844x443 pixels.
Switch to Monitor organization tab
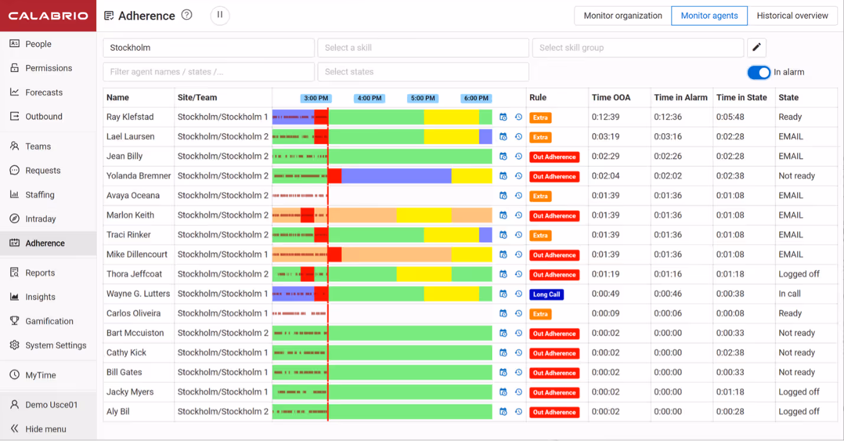click(x=623, y=16)
